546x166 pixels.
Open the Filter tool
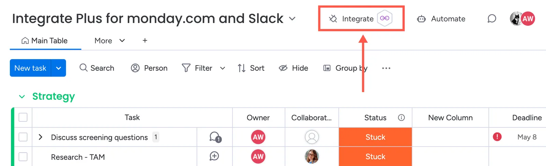tap(197, 68)
